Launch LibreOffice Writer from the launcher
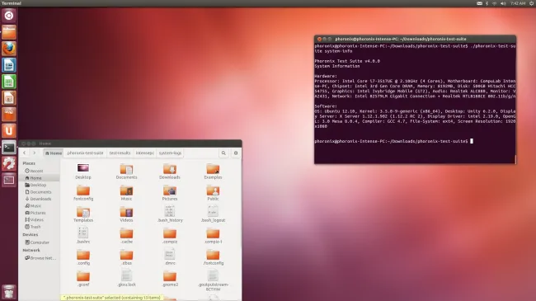The height and width of the screenshot is (301, 536). (9, 65)
